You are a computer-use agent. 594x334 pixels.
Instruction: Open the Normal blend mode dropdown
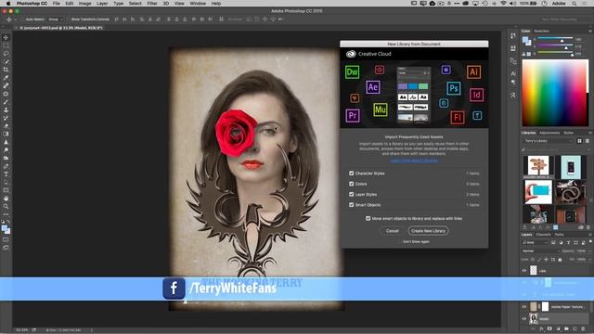[x=540, y=250]
